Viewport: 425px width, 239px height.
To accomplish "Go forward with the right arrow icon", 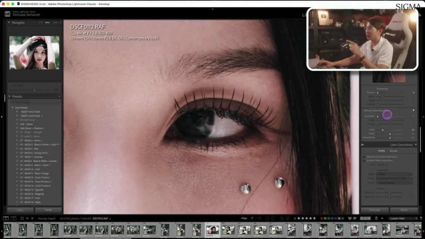I will pyautogui.click(x=32, y=218).
